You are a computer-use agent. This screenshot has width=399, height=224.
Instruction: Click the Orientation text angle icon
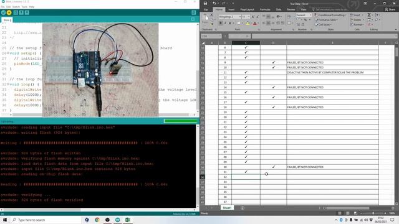(x=279, y=17)
